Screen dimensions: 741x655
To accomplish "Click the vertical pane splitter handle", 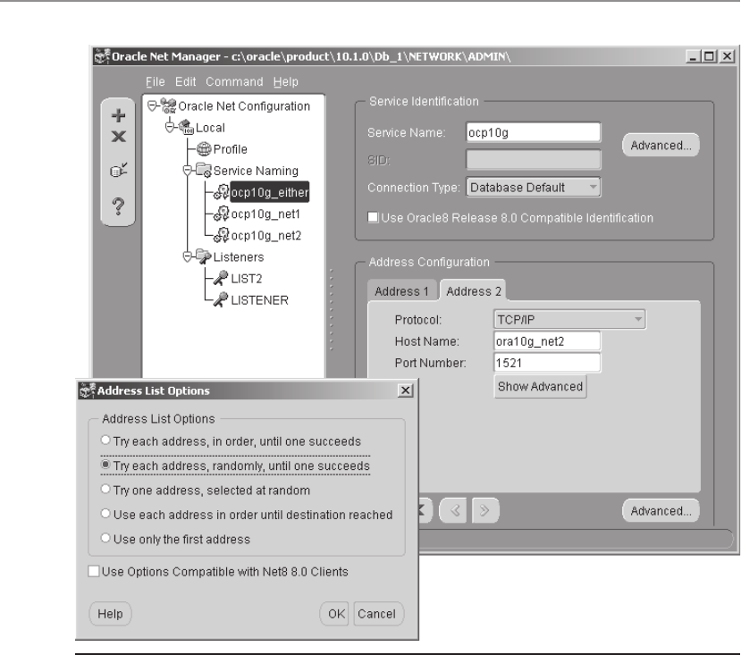I will tap(332, 309).
